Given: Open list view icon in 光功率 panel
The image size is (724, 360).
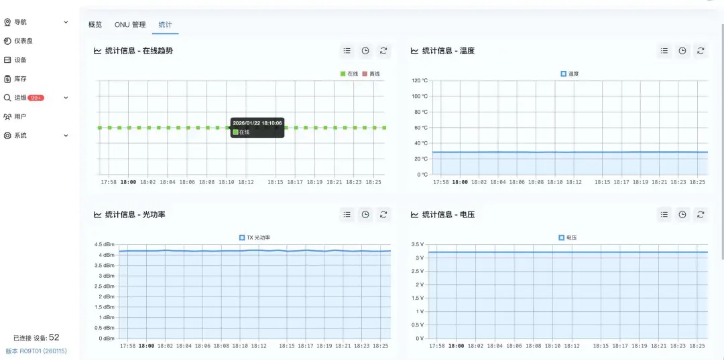Looking at the screenshot, I should pos(347,214).
